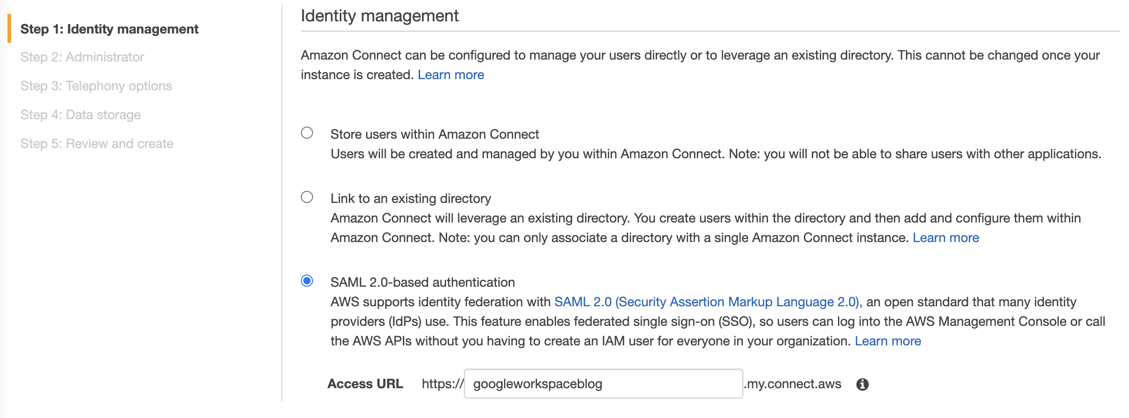Click the info icon beside .my.connect.aws
1129x418 pixels.
[x=862, y=384]
